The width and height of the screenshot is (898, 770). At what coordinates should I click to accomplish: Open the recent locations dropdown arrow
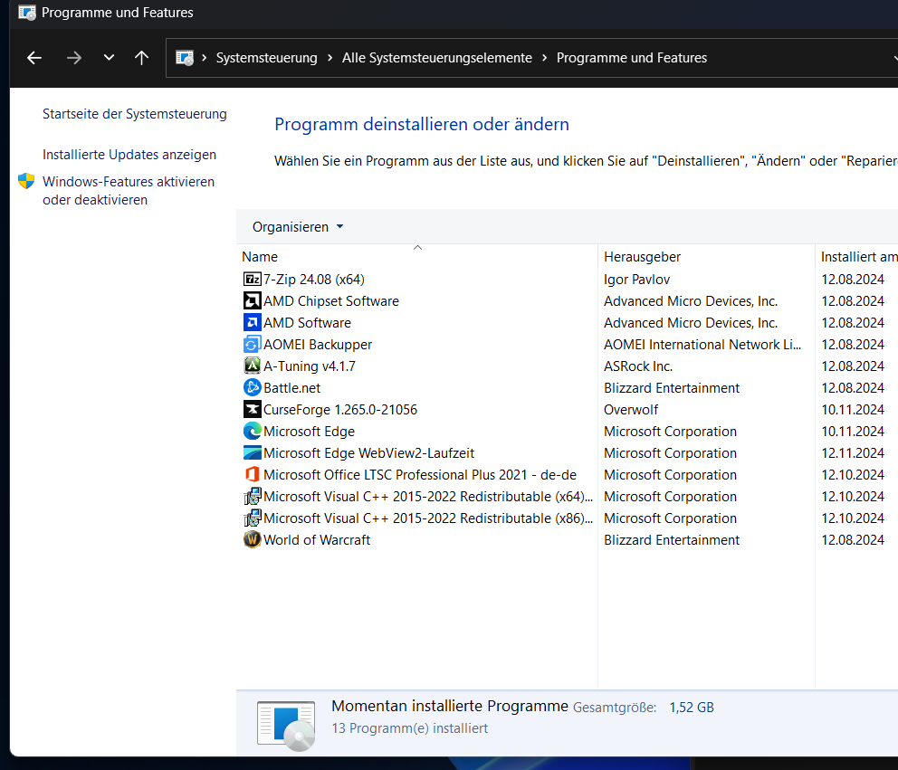tap(109, 58)
